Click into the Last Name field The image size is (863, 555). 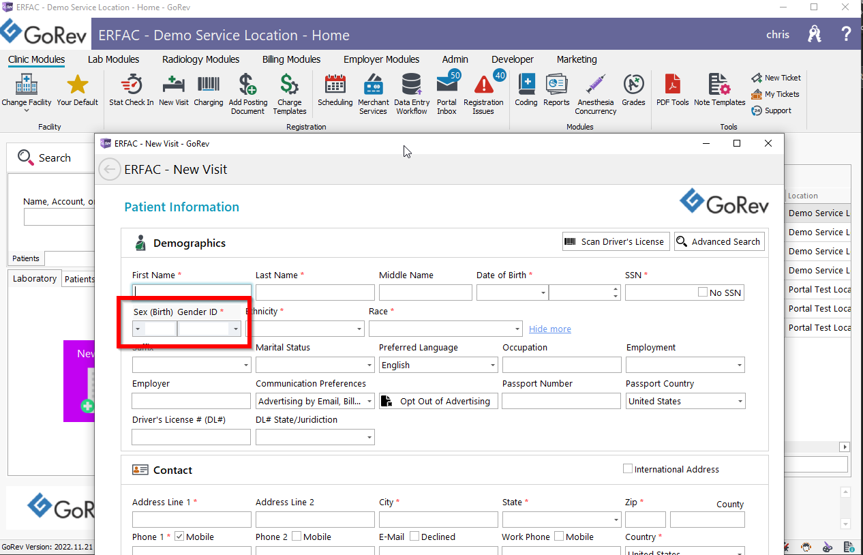[x=315, y=292]
